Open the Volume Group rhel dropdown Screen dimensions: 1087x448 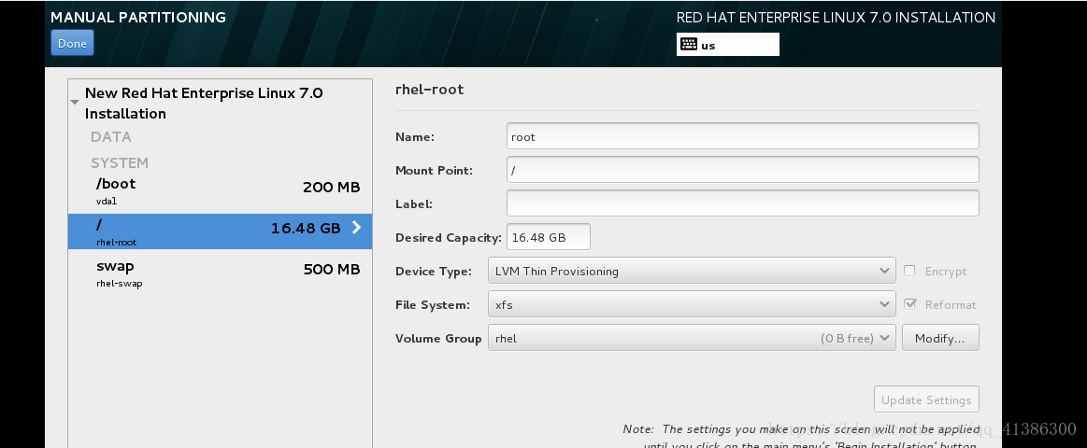pyautogui.click(x=692, y=338)
